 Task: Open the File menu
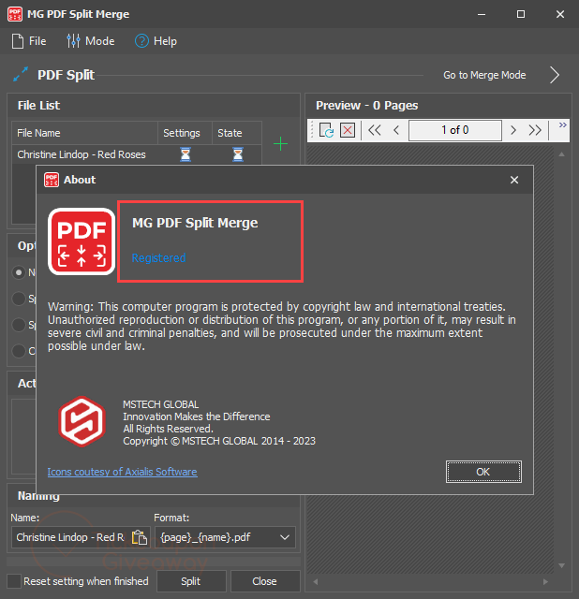click(x=29, y=41)
